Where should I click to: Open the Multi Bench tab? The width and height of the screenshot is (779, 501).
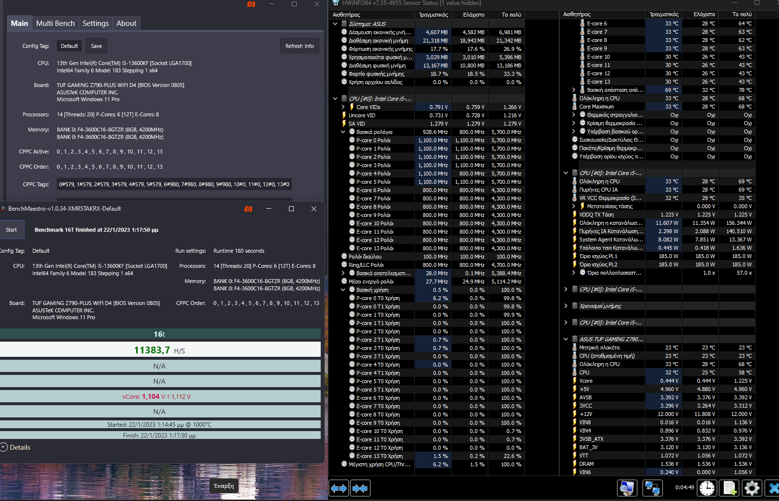pos(55,23)
